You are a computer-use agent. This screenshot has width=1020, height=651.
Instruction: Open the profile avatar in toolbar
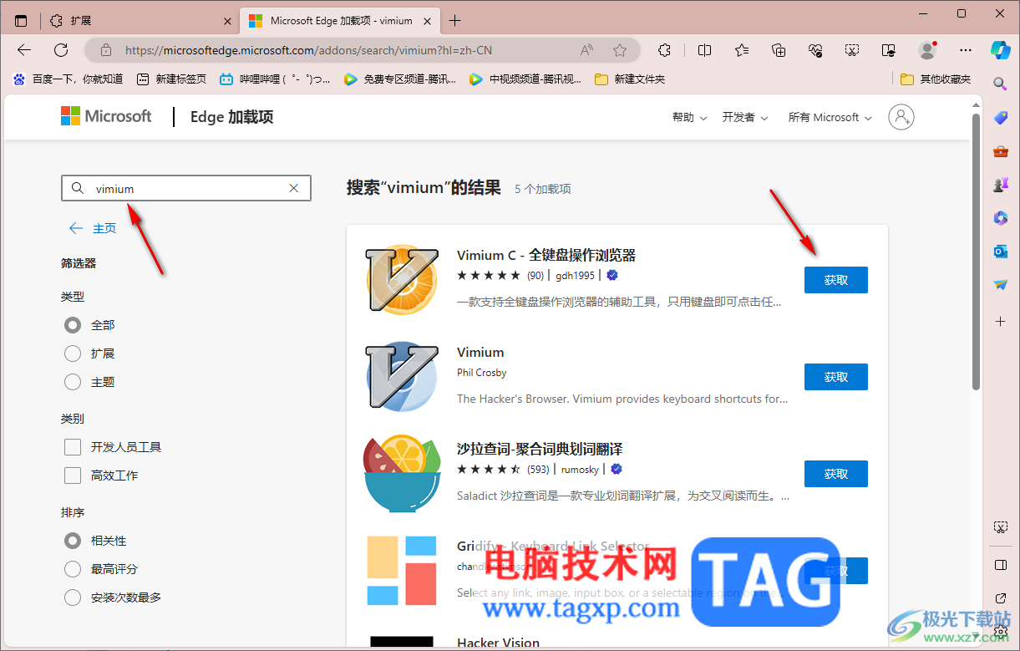tap(927, 50)
